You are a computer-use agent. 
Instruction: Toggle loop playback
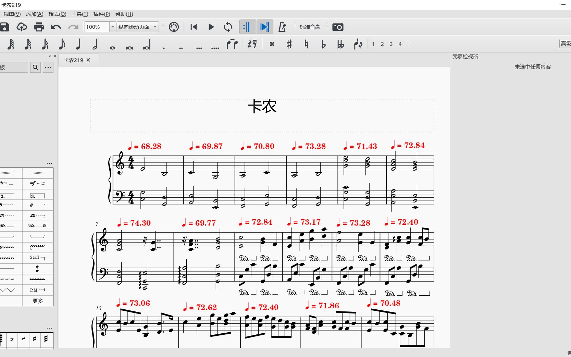tap(228, 27)
